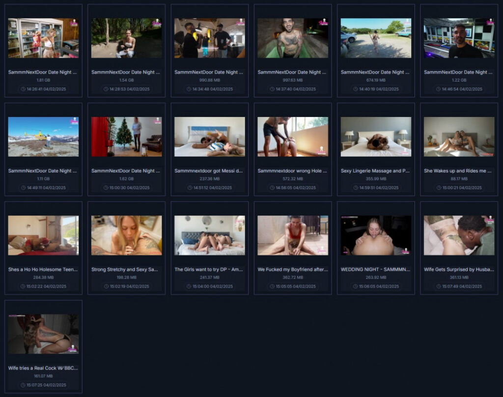Open the forest path thumbnail of the 1.54 GB file
The image size is (503, 397).
click(x=126, y=38)
